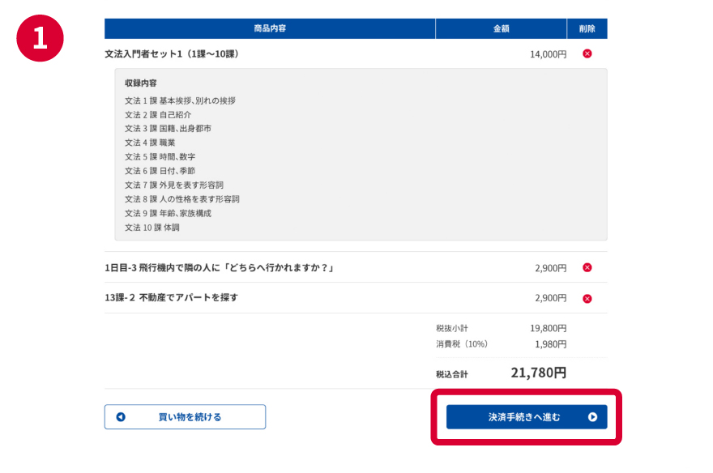Select the 文法 10 課 体調 line

pyautogui.click(x=152, y=228)
